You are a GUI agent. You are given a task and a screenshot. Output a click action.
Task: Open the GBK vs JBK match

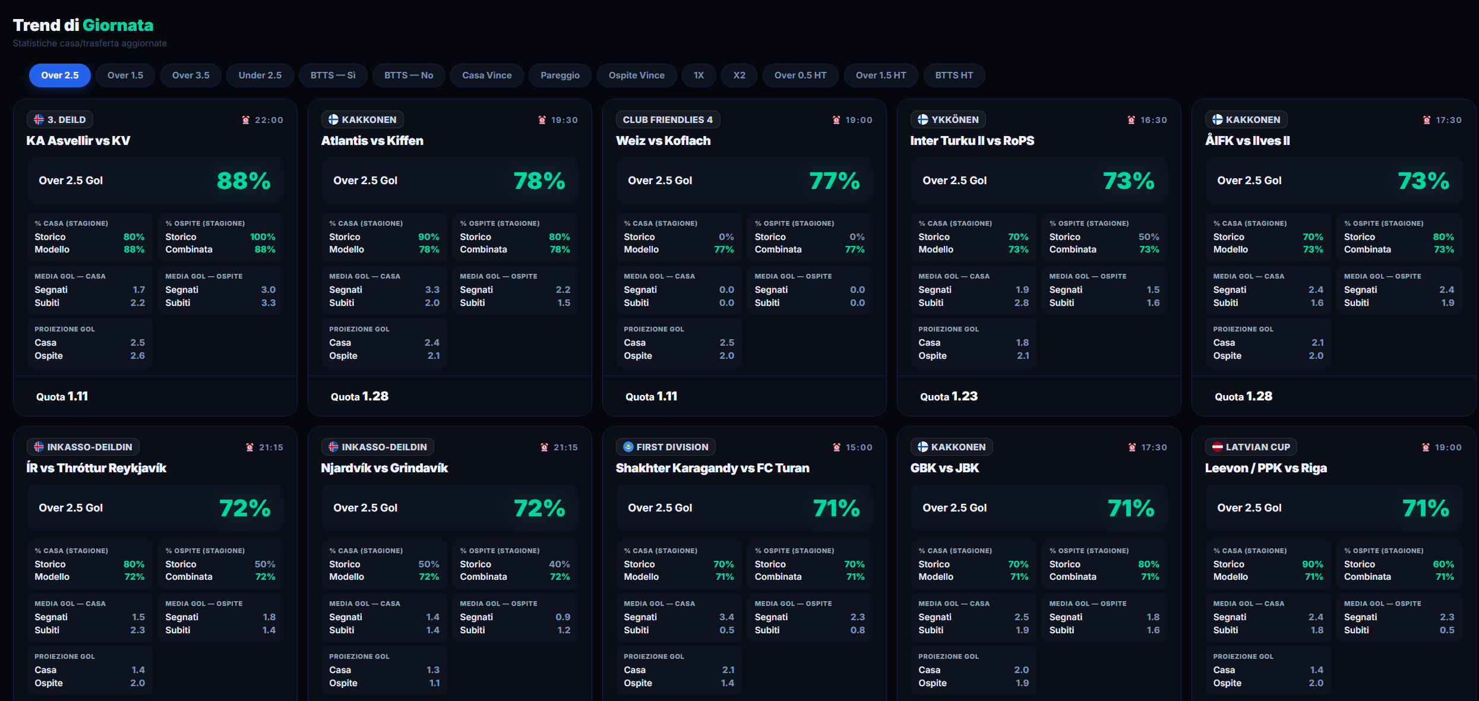coord(945,468)
